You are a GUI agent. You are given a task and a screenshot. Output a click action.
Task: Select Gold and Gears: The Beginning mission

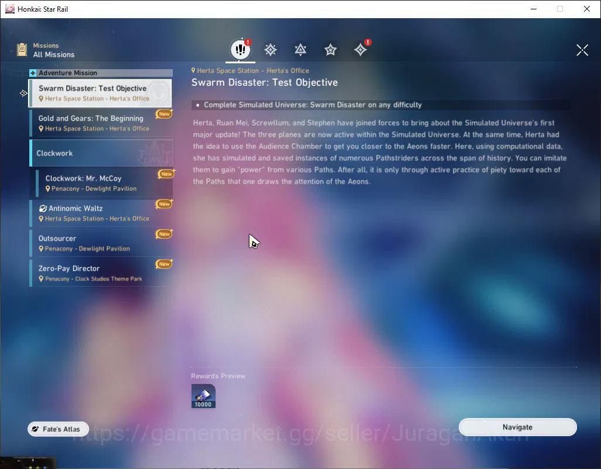point(101,123)
